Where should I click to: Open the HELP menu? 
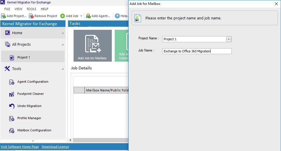44,9
